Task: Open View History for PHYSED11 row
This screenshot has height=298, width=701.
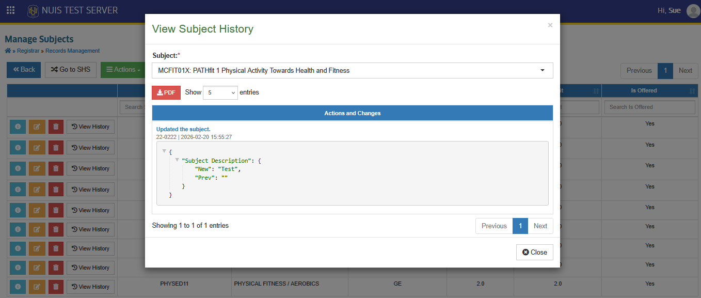Action: point(90,287)
